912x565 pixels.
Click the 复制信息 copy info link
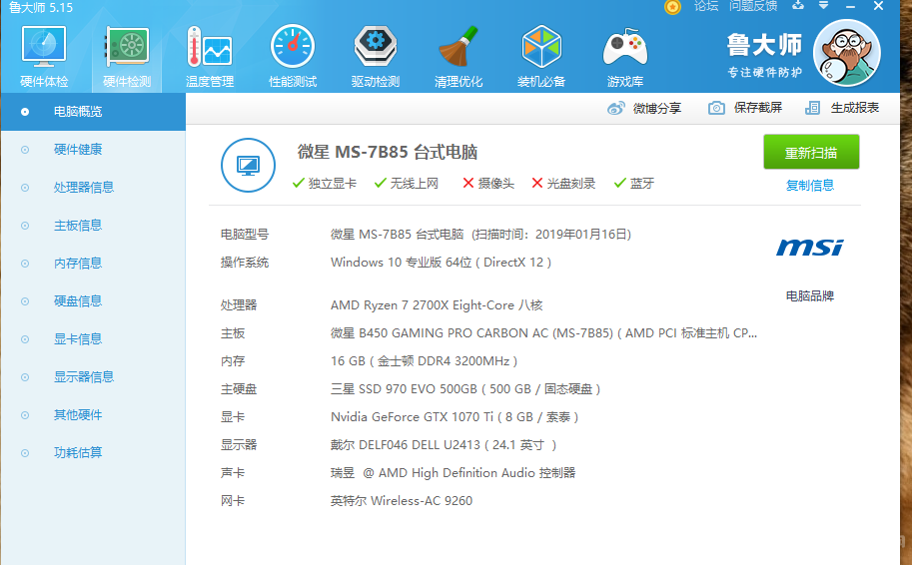(810, 186)
